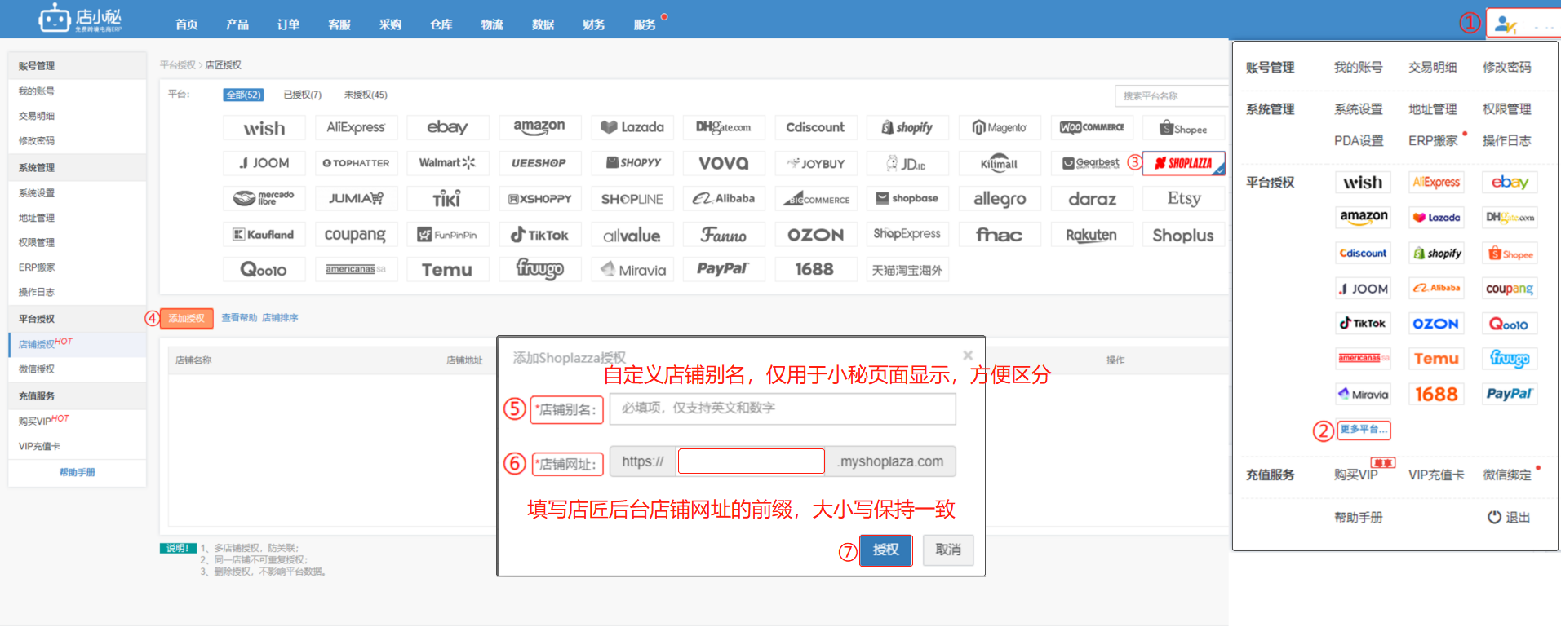Image resolution: width=1561 pixels, height=627 pixels.
Task: Click PDA设置 in the dropdown panel
Action: 1359,141
